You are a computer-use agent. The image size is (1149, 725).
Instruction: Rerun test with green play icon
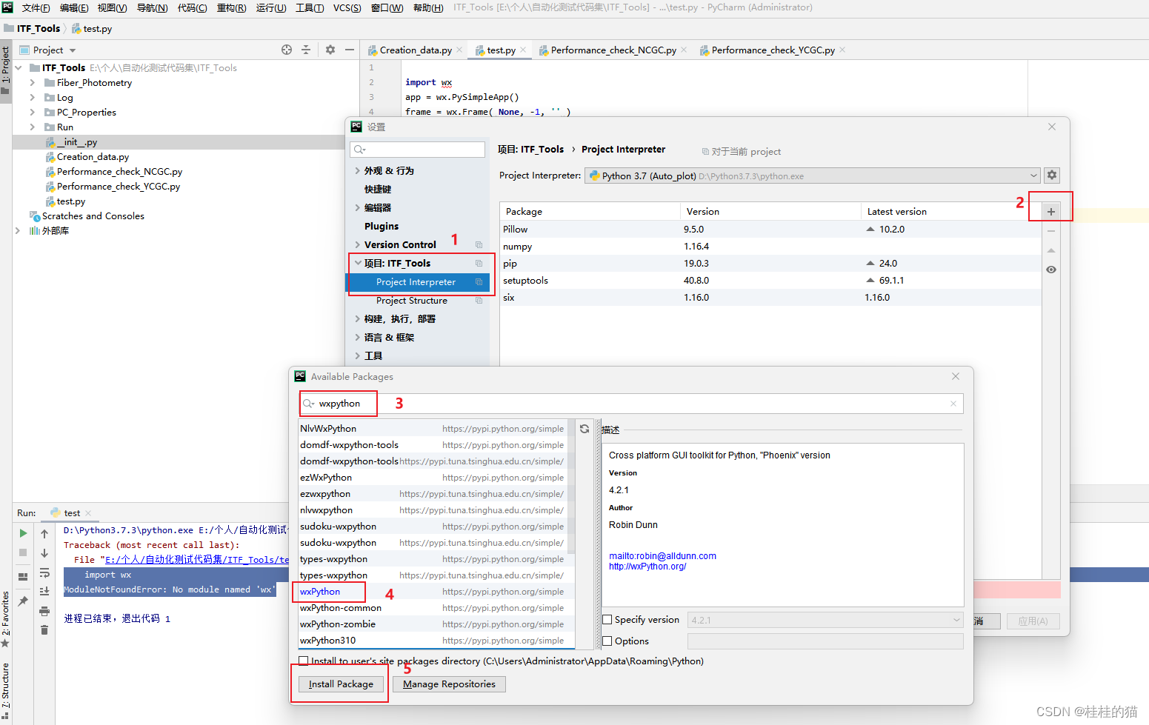pos(23,533)
